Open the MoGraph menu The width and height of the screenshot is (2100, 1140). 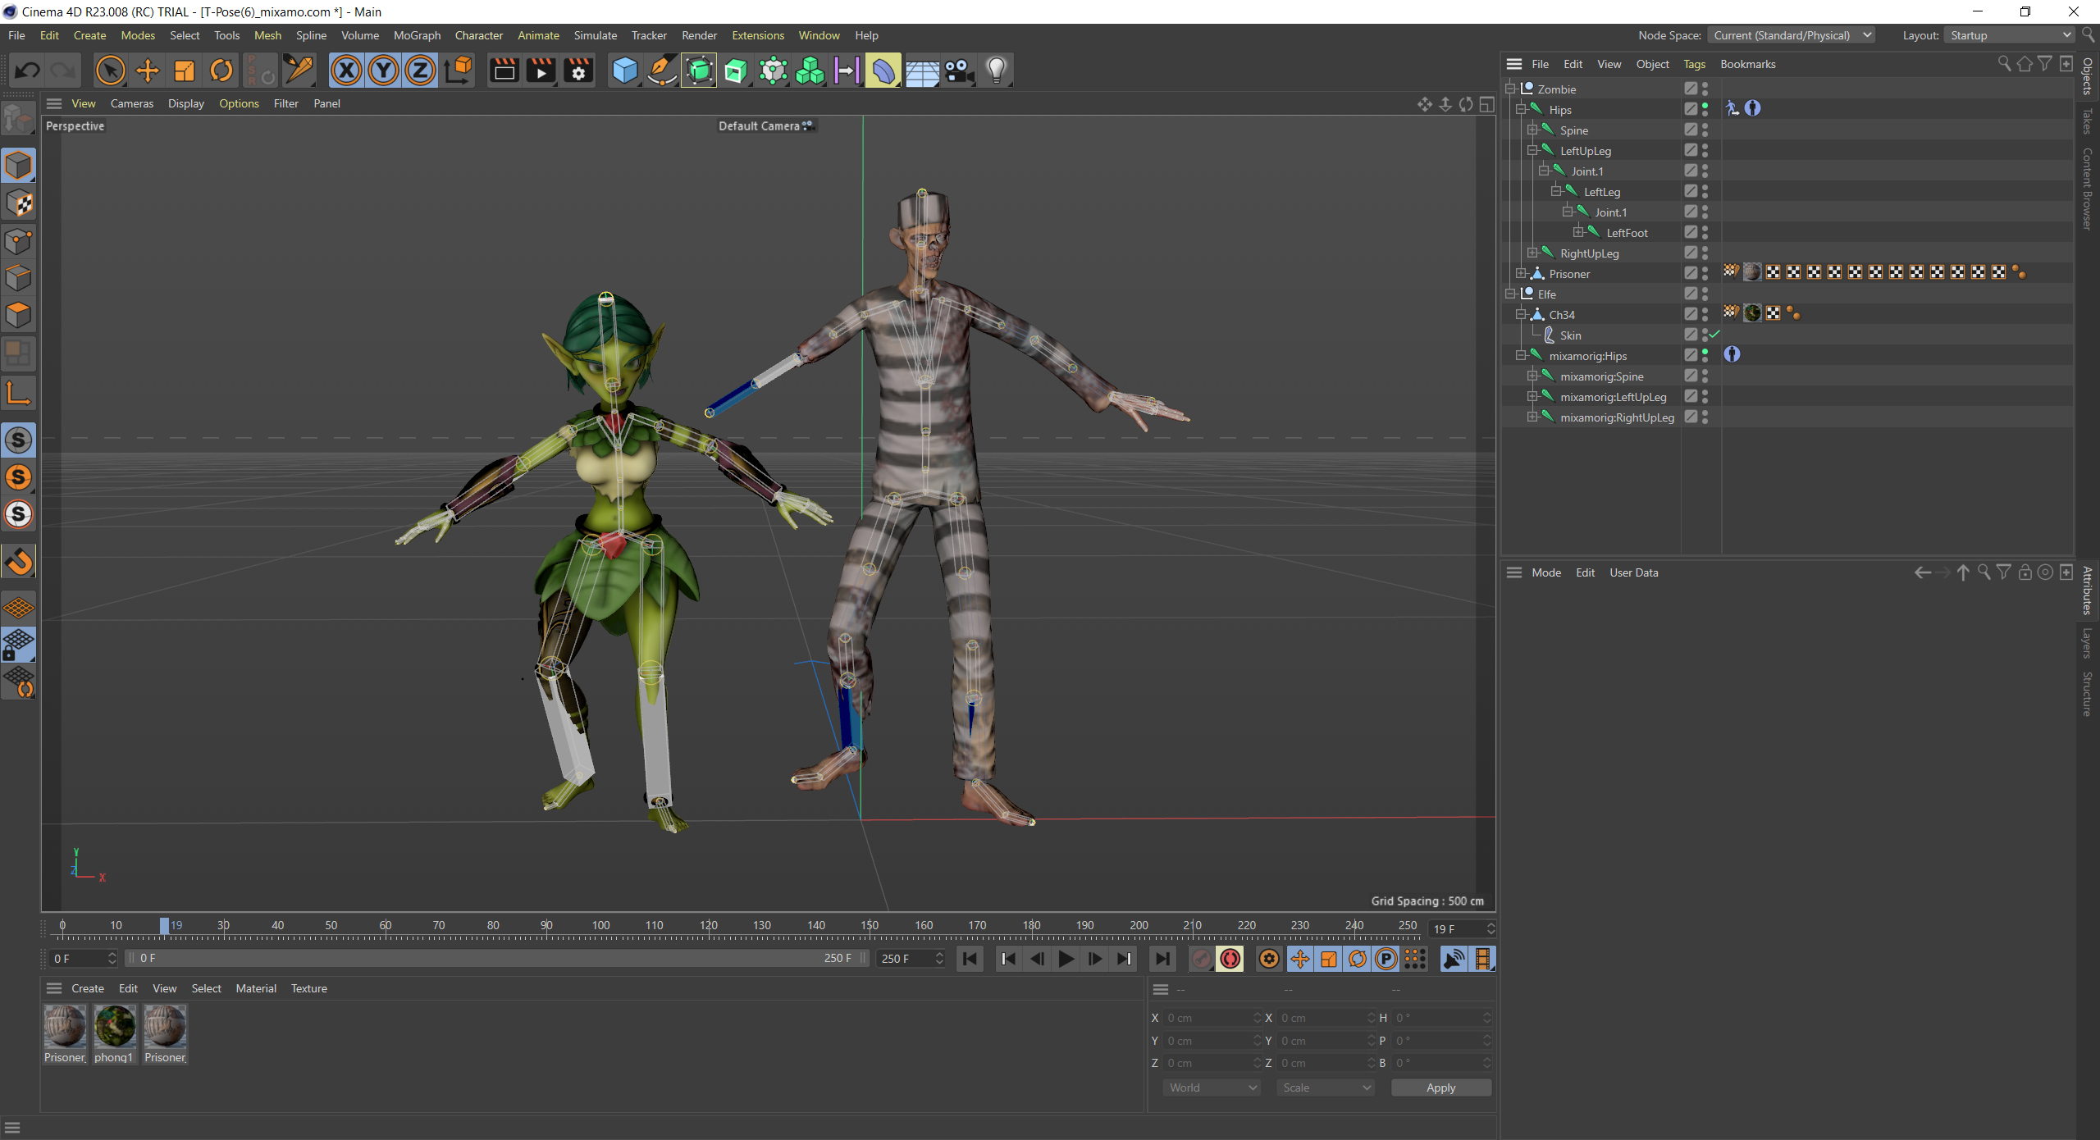pyautogui.click(x=417, y=35)
